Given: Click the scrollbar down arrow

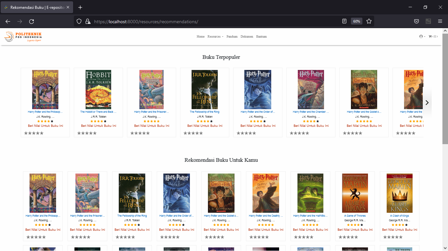Looking at the screenshot, I should tap(445, 248).
